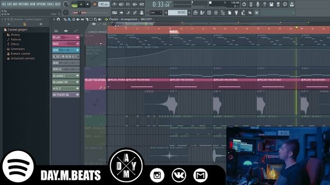The width and height of the screenshot is (330, 185).
Task: Open the HELP menu
Action: click(58, 4)
